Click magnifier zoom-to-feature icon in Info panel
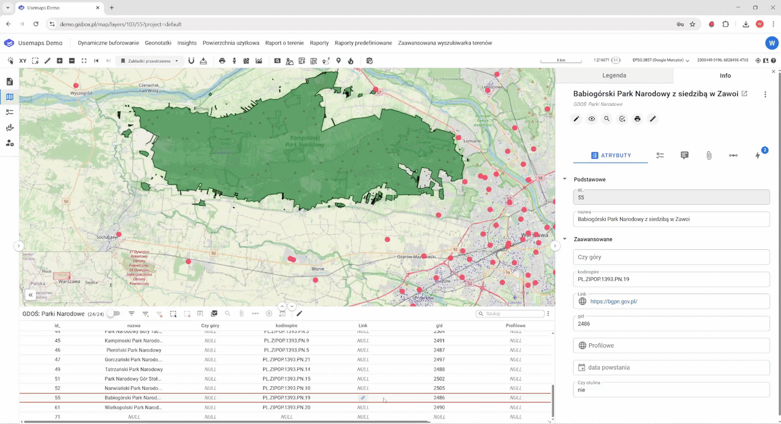Screen dimensions: 781x424 pos(606,119)
